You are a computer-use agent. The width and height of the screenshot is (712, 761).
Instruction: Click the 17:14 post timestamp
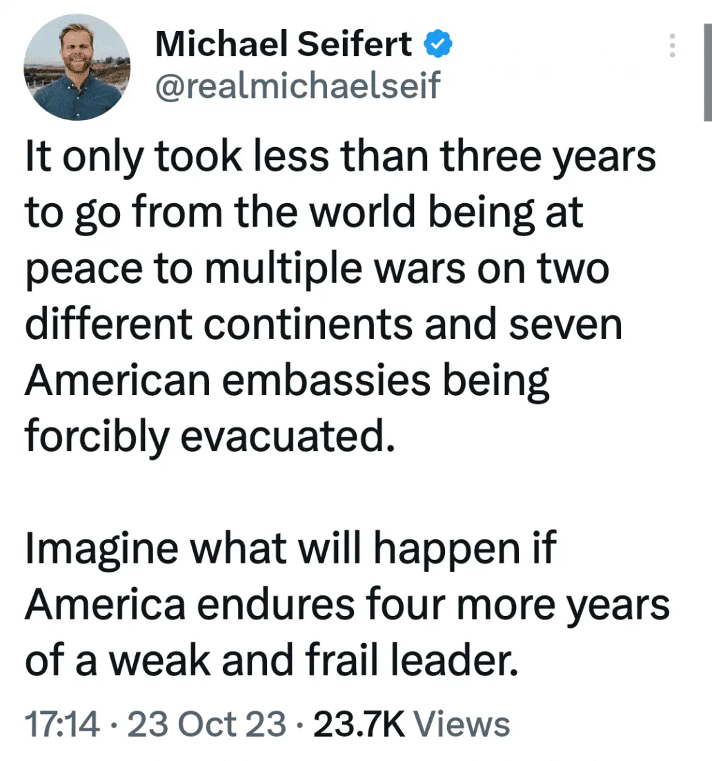(62, 724)
